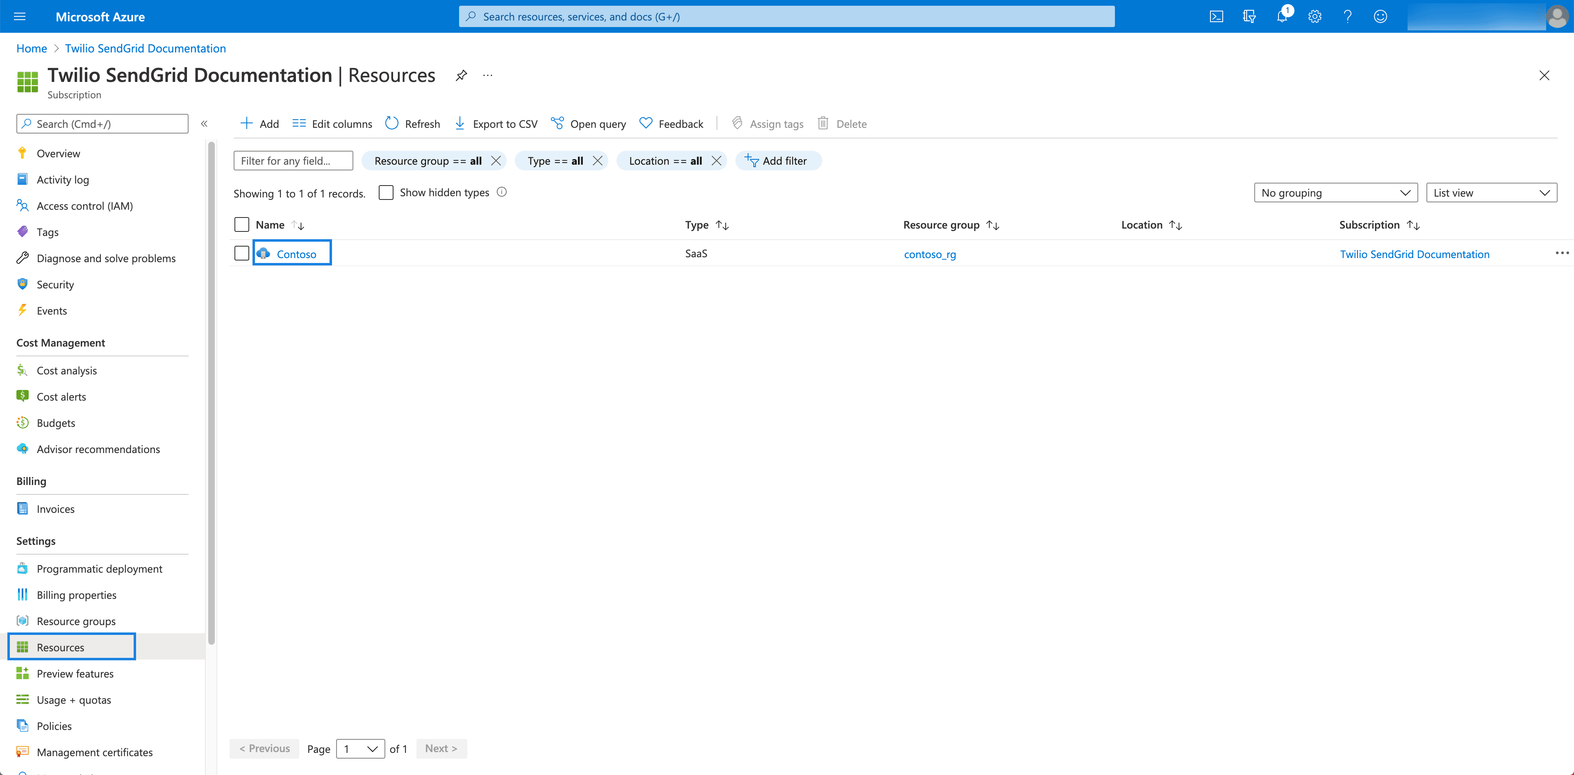Screen dimensions: 1574x775
Task: Check the Contoso row checkbox
Action: 241,253
